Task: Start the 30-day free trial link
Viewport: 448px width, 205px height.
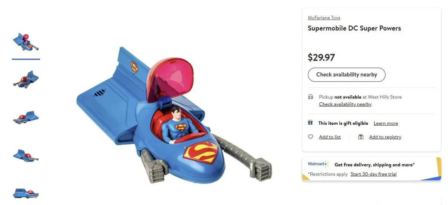Action: [x=373, y=174]
